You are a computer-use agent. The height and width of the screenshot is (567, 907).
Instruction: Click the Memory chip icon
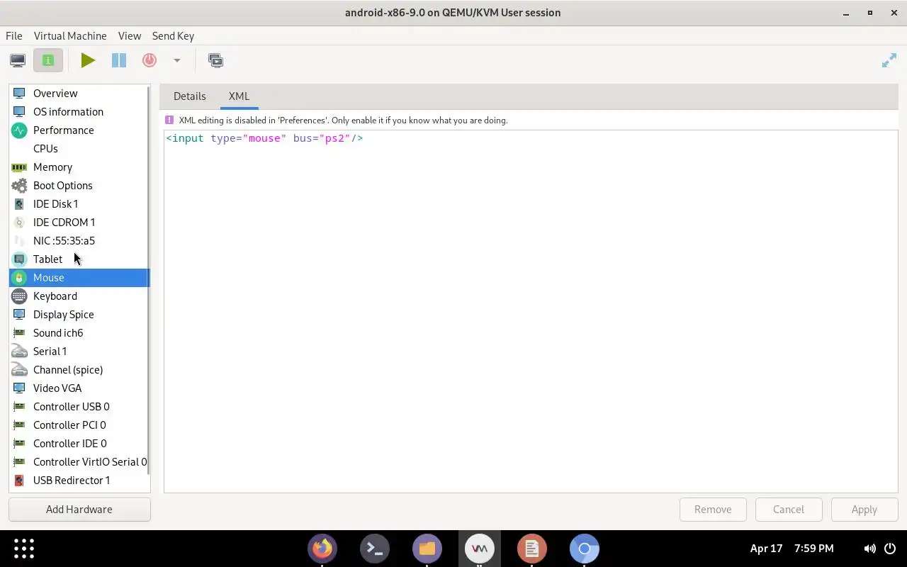[19, 167]
